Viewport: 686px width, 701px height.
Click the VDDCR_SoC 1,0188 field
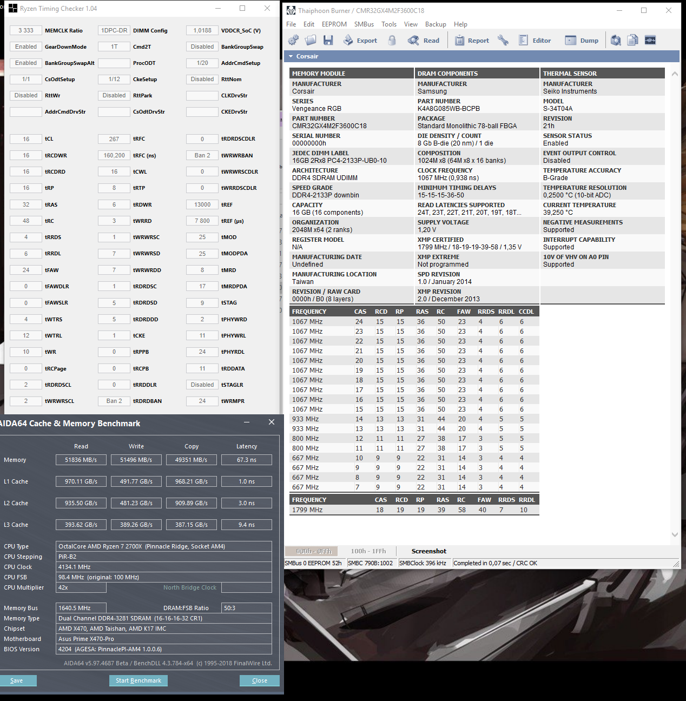[x=202, y=30]
